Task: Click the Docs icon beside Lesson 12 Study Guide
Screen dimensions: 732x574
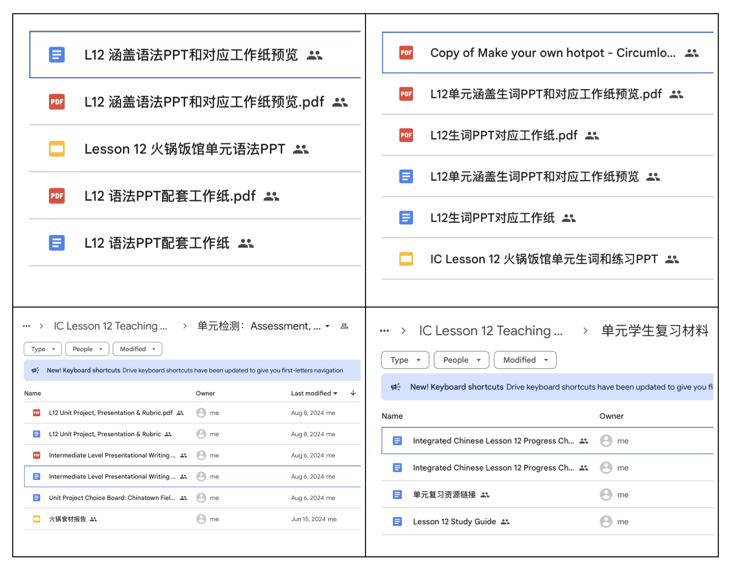Action: coord(397,522)
